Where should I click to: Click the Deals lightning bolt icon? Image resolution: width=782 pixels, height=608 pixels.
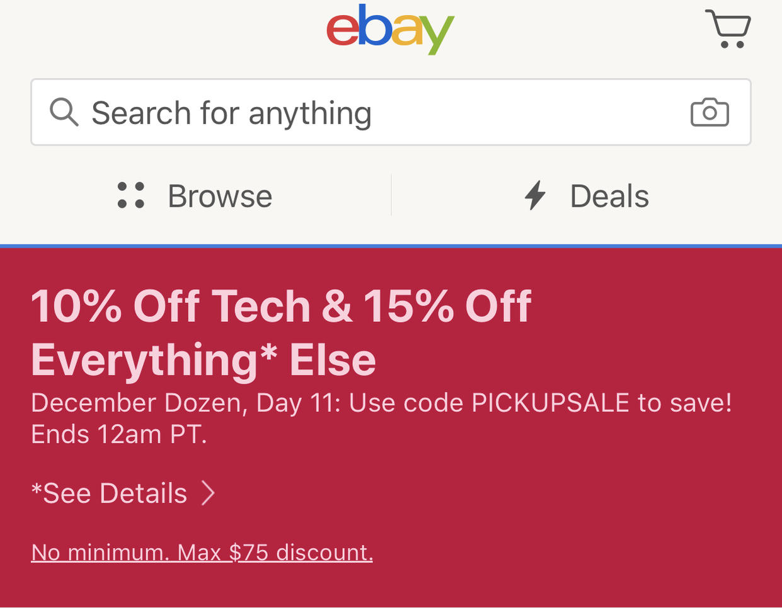click(x=535, y=195)
